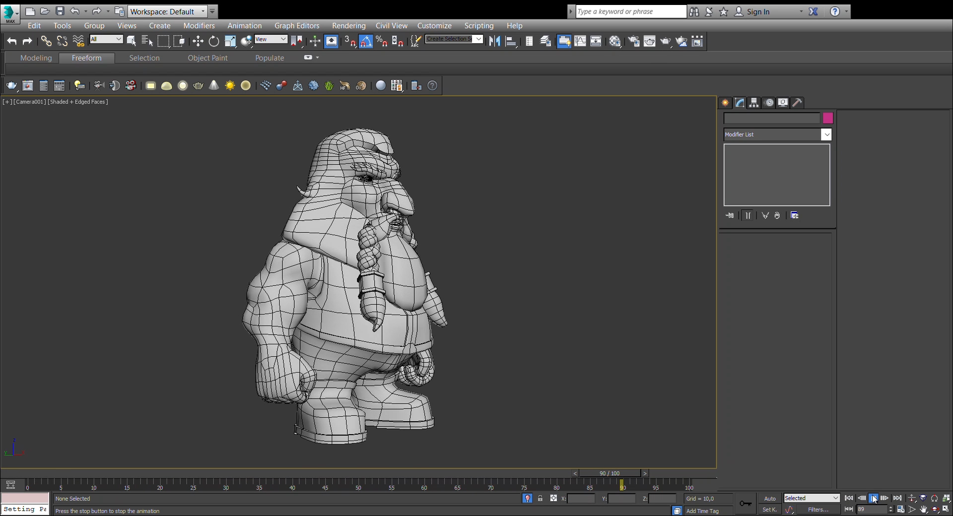Open the Curve Editor from toolbar
The image size is (953, 516).
[x=580, y=42]
